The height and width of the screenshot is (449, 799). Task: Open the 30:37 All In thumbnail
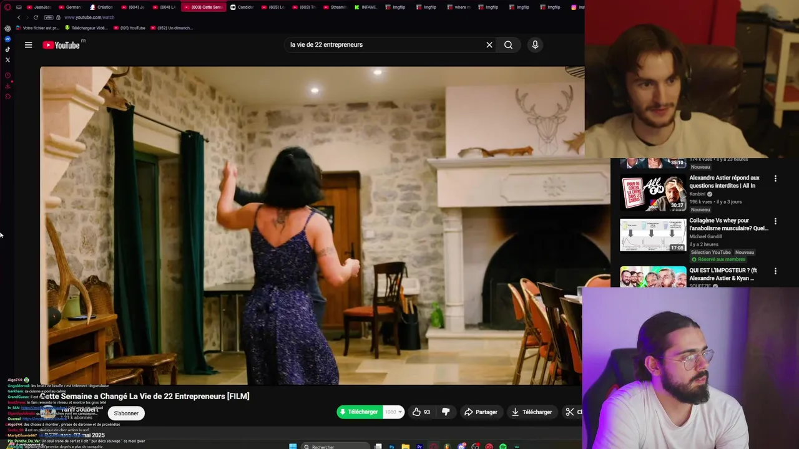point(653,193)
